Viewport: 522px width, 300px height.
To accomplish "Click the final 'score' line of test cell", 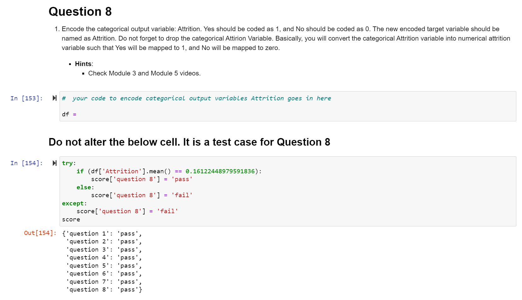I will tap(71, 219).
